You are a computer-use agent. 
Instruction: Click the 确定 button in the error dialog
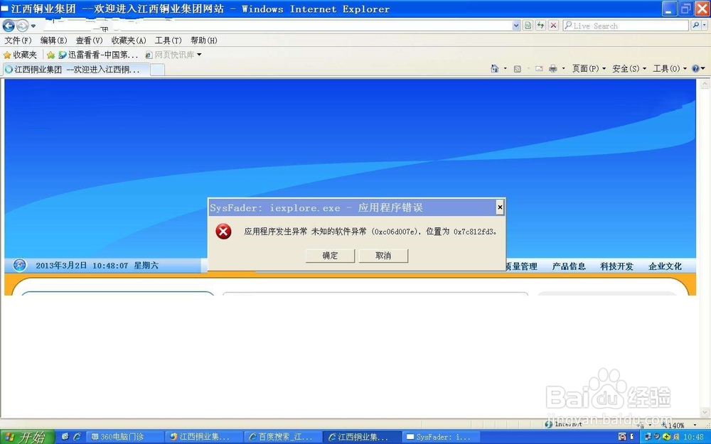click(x=330, y=256)
